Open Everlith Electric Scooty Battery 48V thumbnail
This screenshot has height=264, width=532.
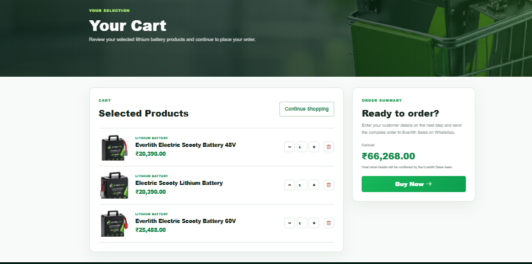[114, 147]
